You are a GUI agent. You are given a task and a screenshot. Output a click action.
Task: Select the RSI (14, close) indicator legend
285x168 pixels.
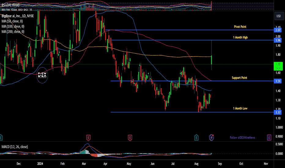(x=10, y=5)
